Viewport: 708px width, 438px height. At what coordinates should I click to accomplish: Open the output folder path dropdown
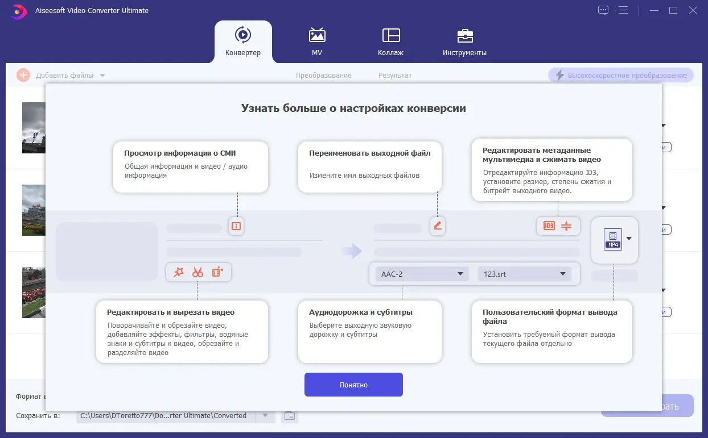click(x=265, y=415)
